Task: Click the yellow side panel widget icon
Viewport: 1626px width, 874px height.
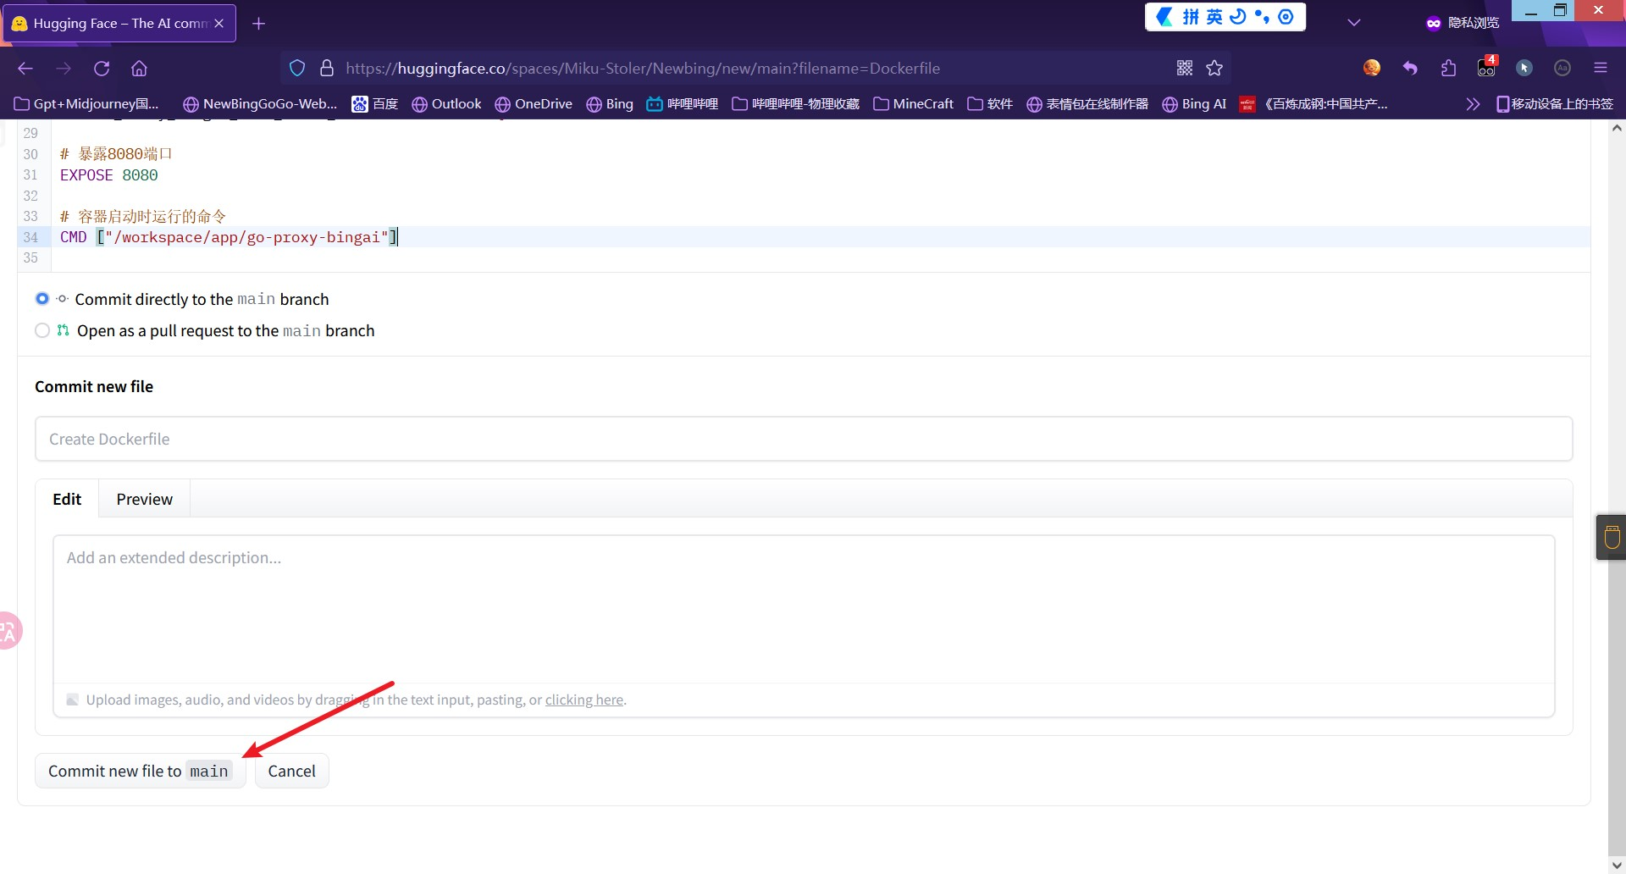Action: 1612,537
